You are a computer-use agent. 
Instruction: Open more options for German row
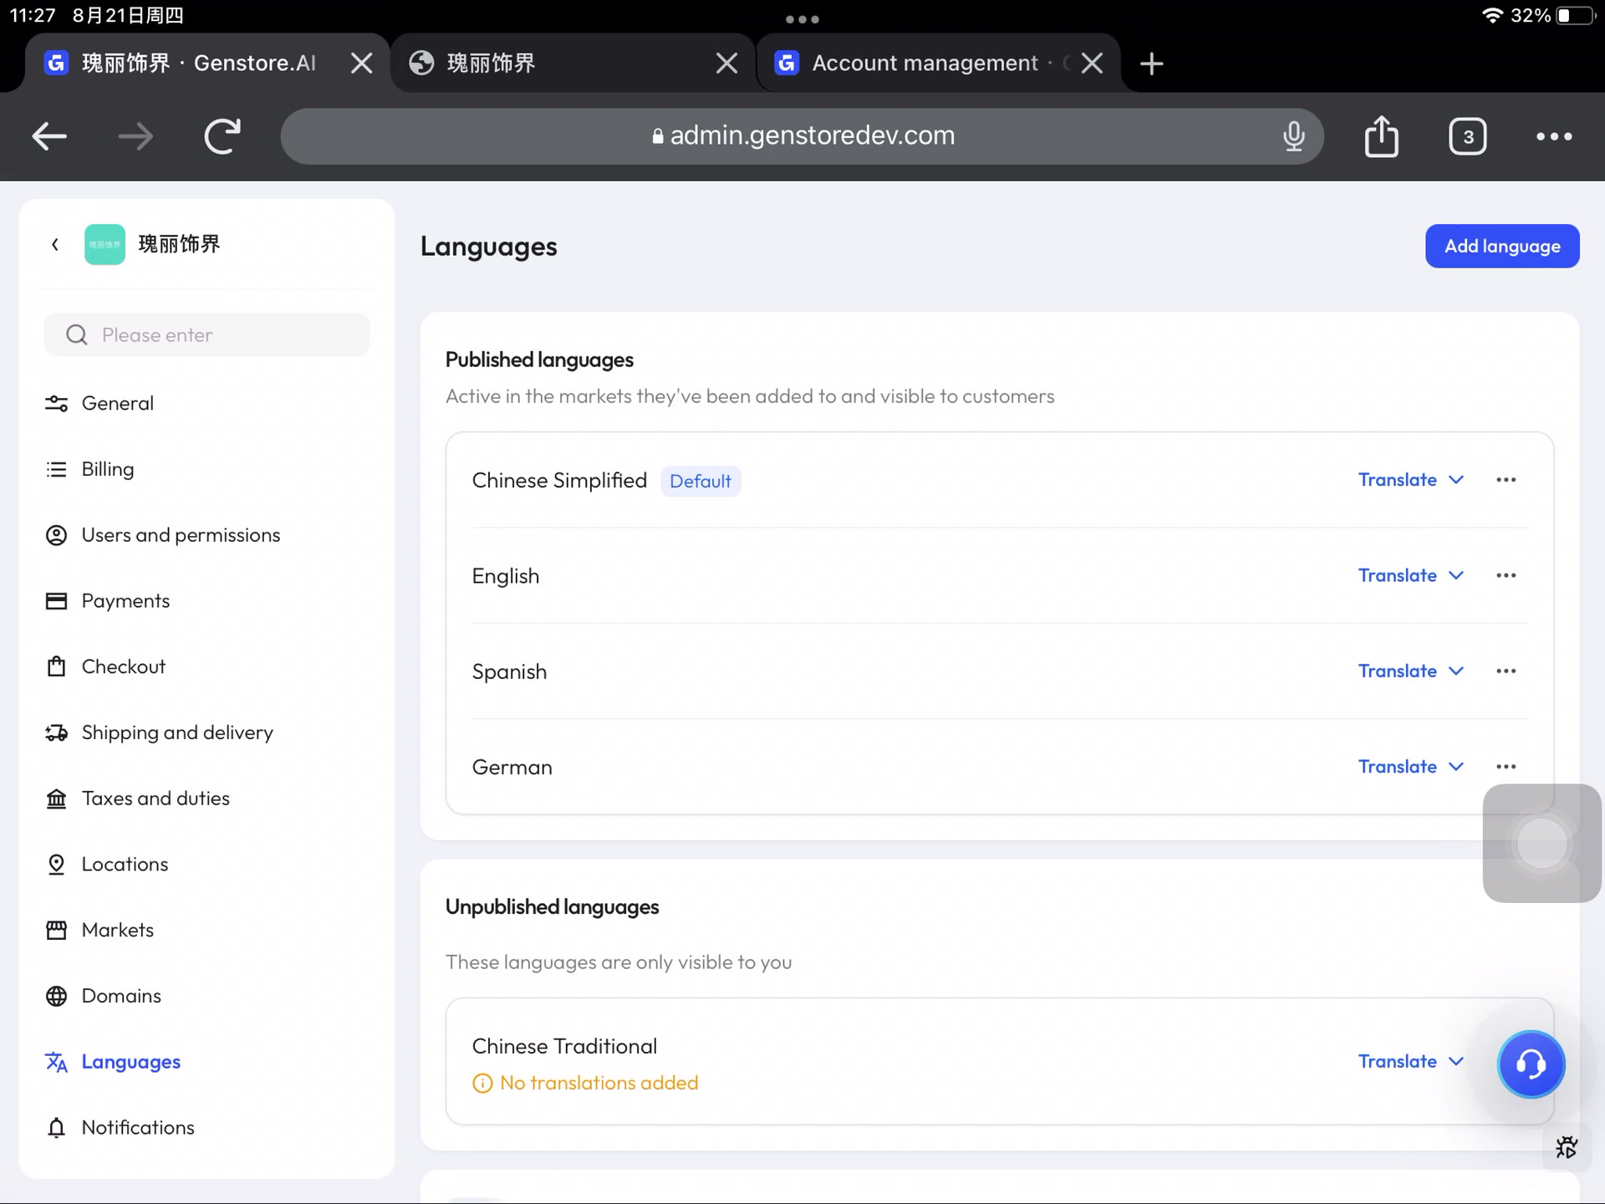pyautogui.click(x=1506, y=766)
